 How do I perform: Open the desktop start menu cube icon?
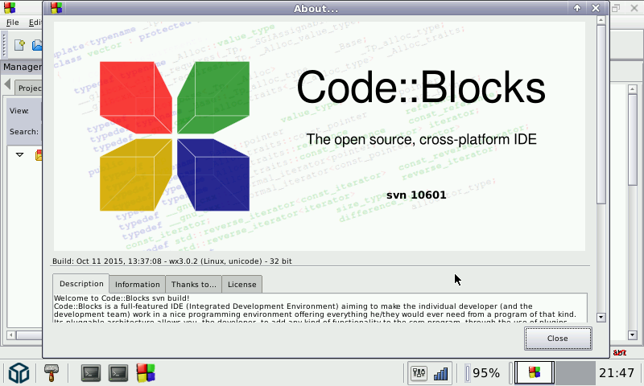click(x=19, y=373)
